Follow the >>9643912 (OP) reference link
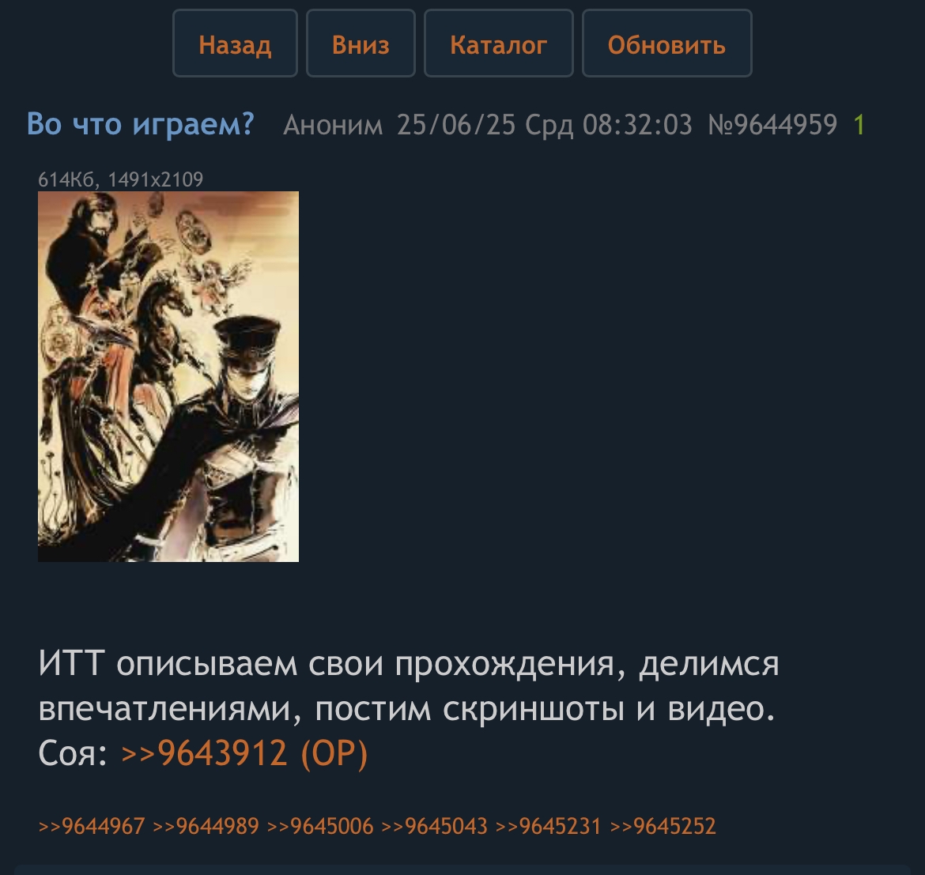The width and height of the screenshot is (925, 875). [244, 753]
